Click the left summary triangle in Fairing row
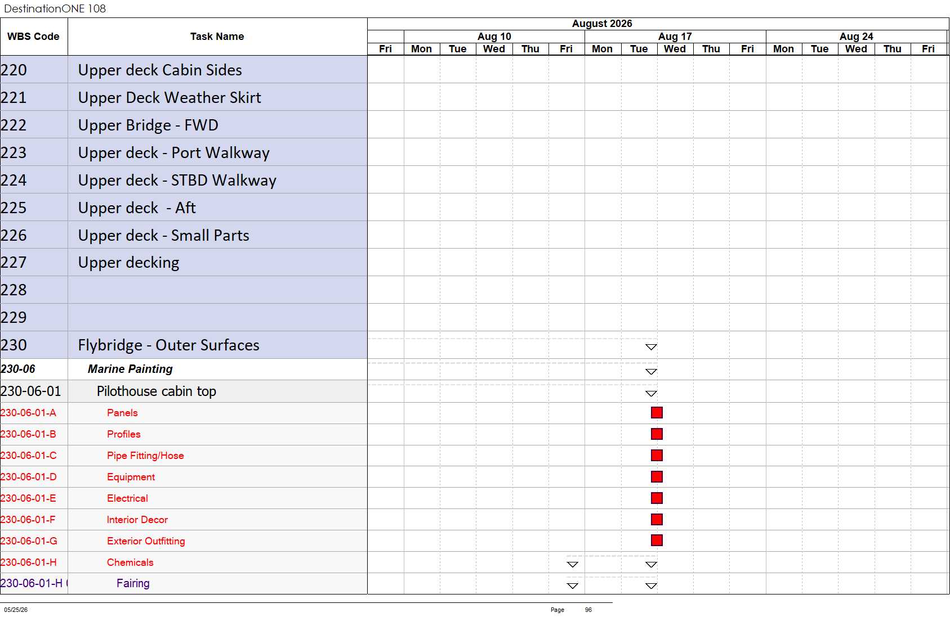Image resolution: width=950 pixels, height=617 pixels. coord(572,586)
